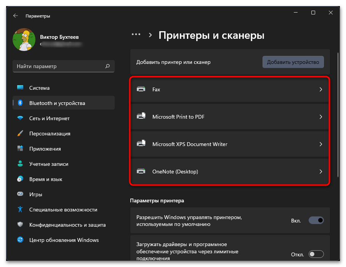The width and height of the screenshot is (346, 267).
Task: Open Microsoft Print to PDF entry
Action: (x=230, y=117)
